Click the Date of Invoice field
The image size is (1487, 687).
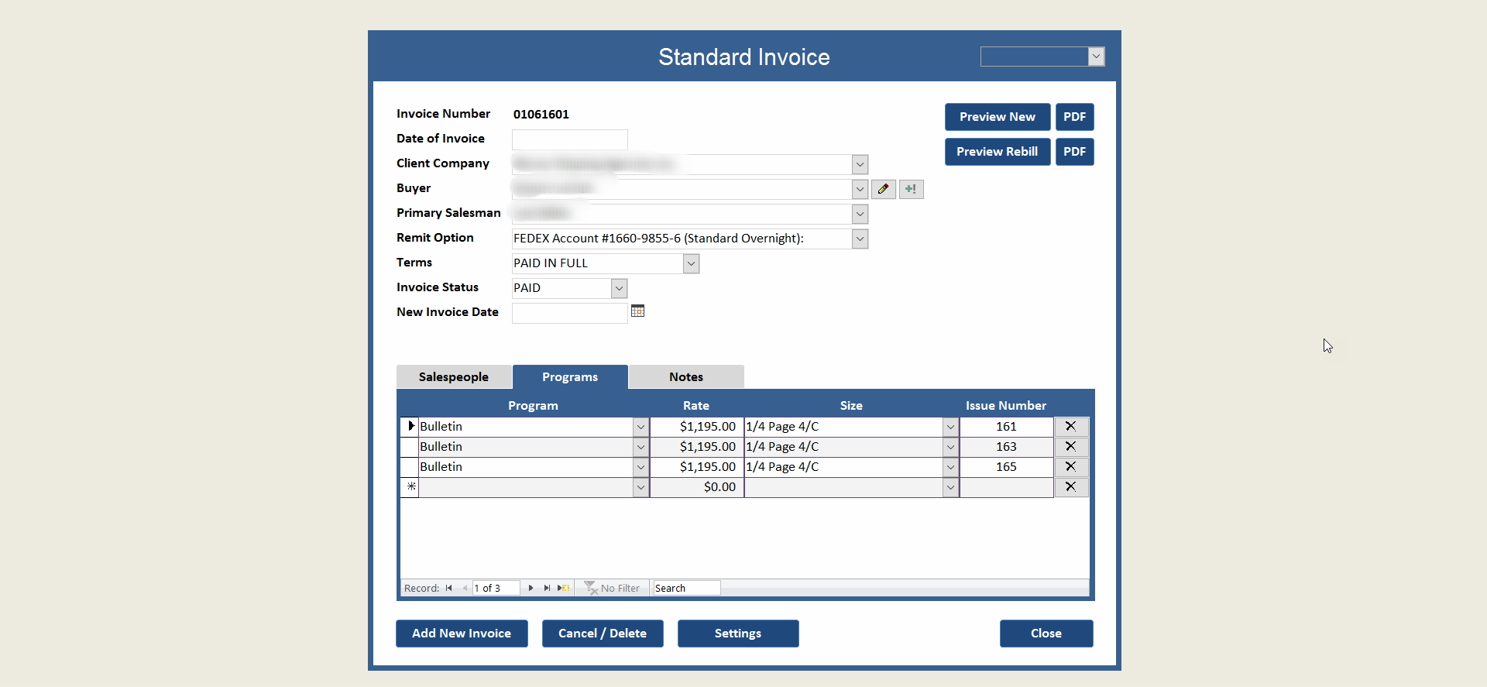[x=569, y=139]
